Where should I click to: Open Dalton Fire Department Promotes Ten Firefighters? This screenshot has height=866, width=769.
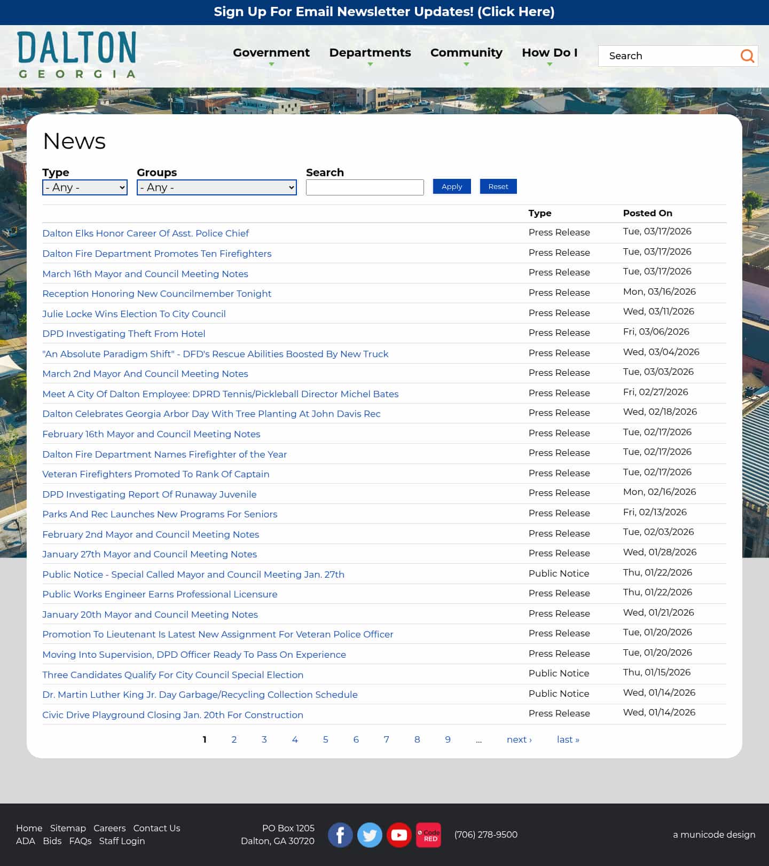click(x=157, y=254)
